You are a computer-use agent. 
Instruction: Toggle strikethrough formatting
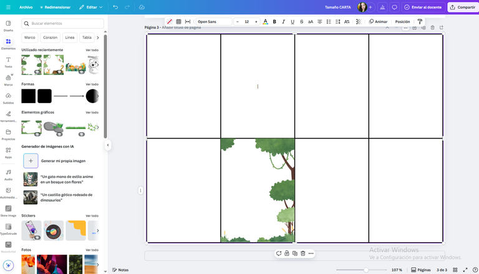(301, 21)
